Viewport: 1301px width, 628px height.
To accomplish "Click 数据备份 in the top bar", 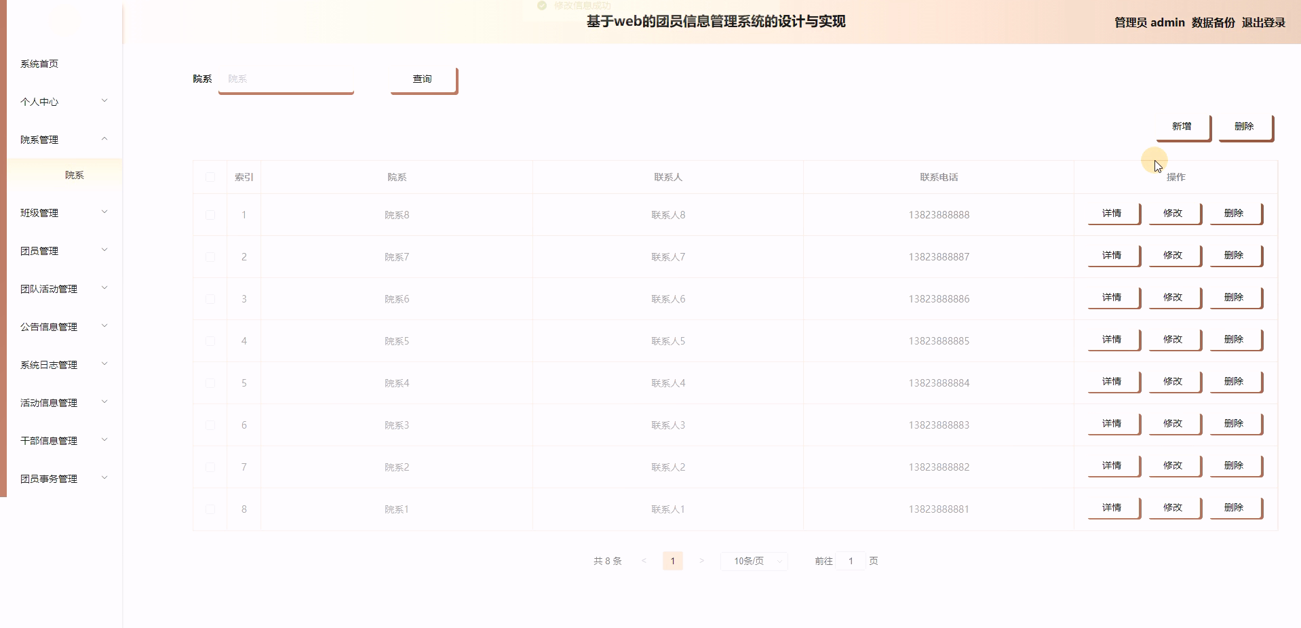I will click(x=1211, y=22).
